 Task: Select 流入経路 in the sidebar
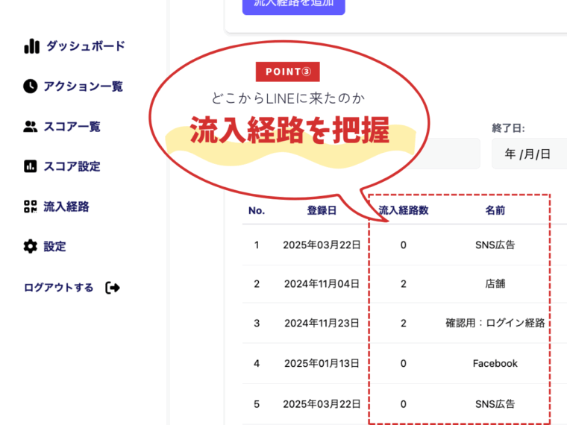click(x=66, y=207)
